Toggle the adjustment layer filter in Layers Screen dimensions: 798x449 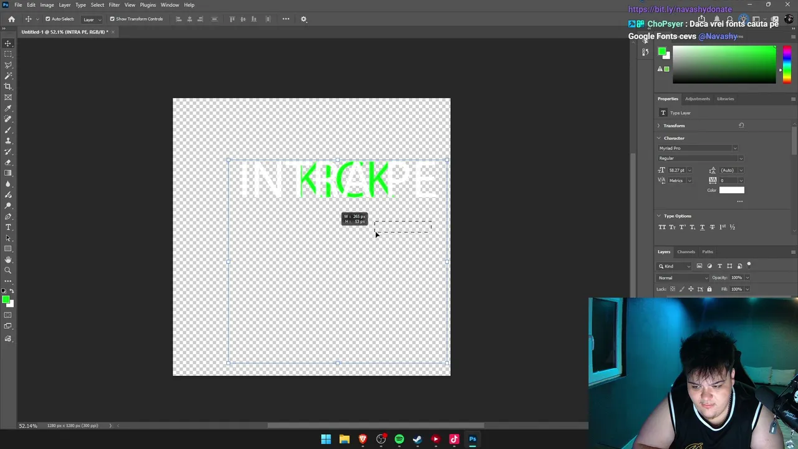point(709,266)
